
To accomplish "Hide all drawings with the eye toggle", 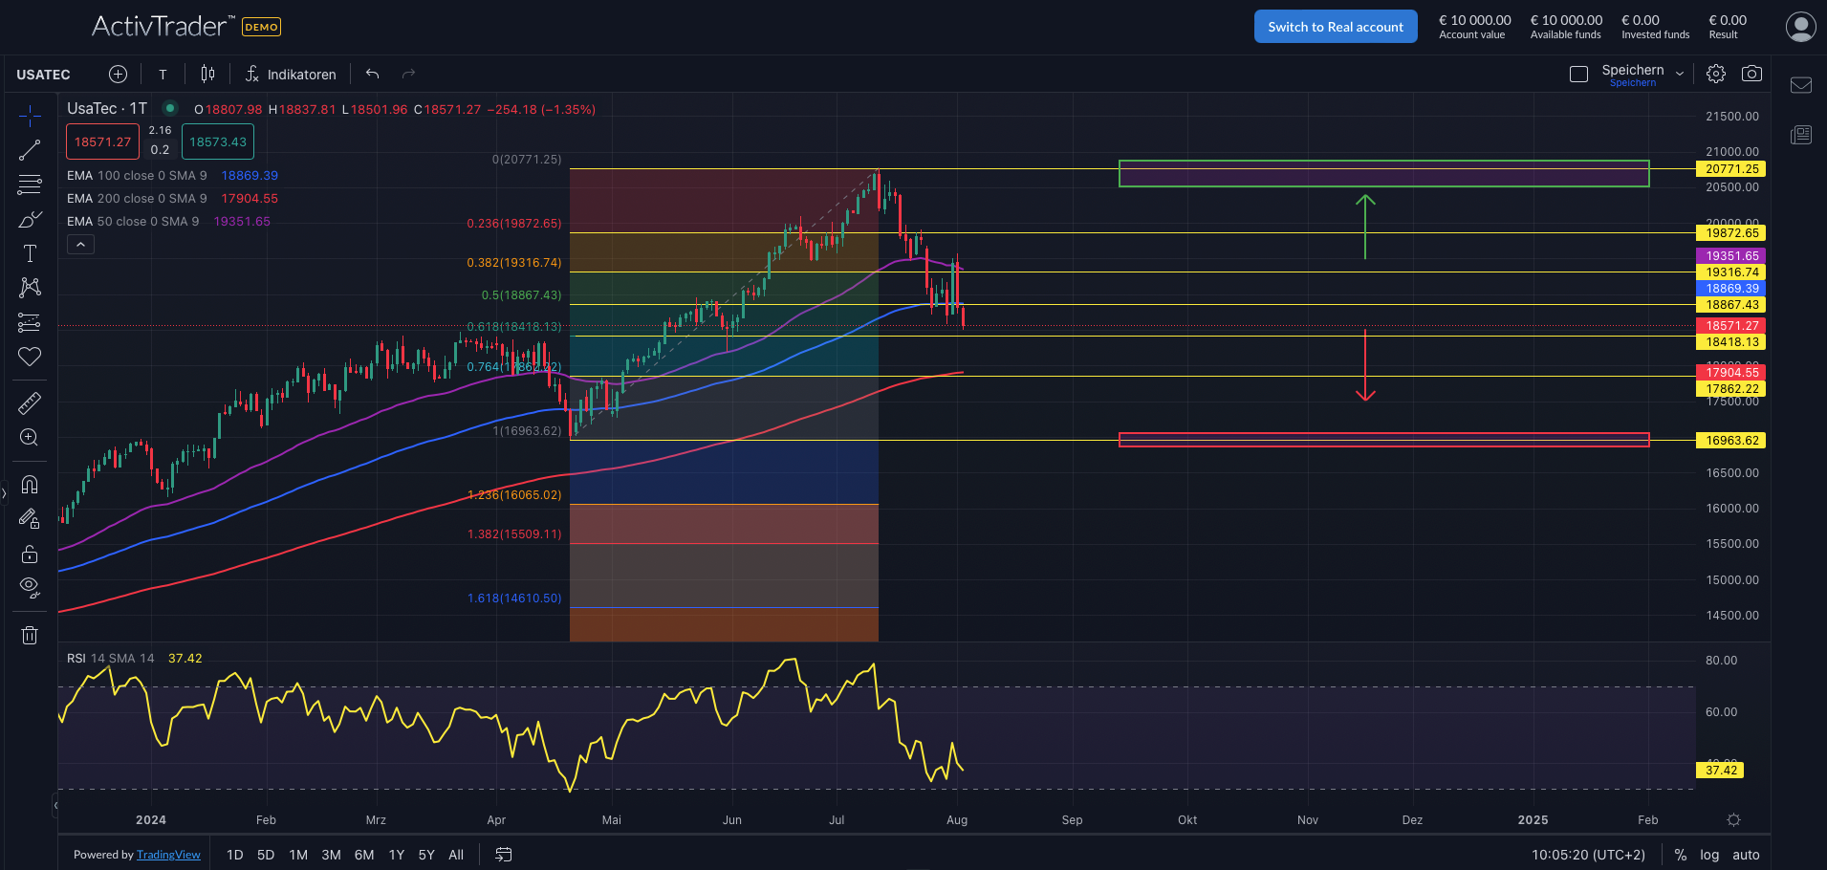I will pyautogui.click(x=30, y=587).
